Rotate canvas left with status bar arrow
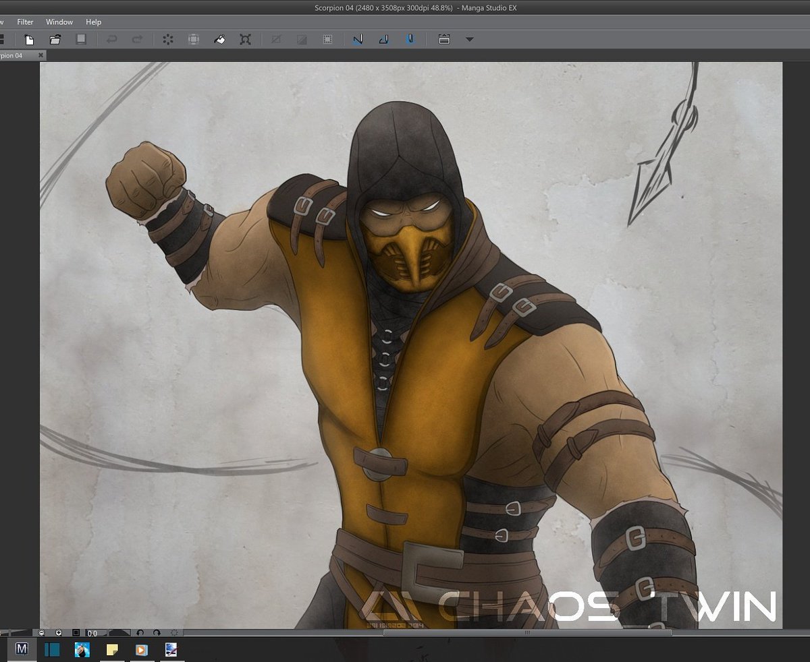 click(140, 633)
